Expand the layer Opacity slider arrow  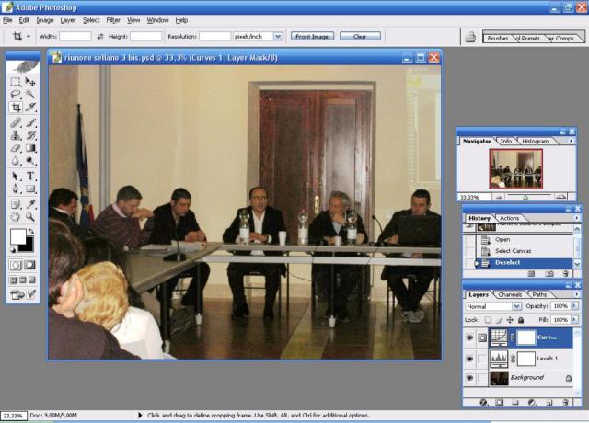pos(575,306)
